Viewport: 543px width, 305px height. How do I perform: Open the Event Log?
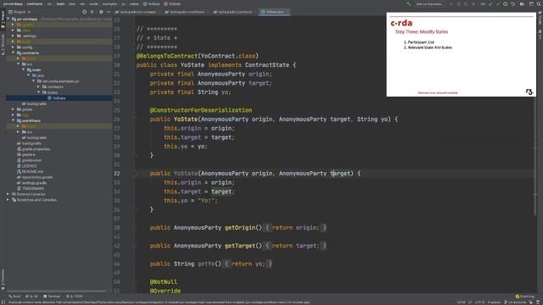(x=525, y=297)
